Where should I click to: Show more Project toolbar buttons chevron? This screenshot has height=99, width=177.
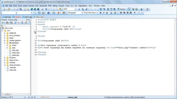[29, 22]
